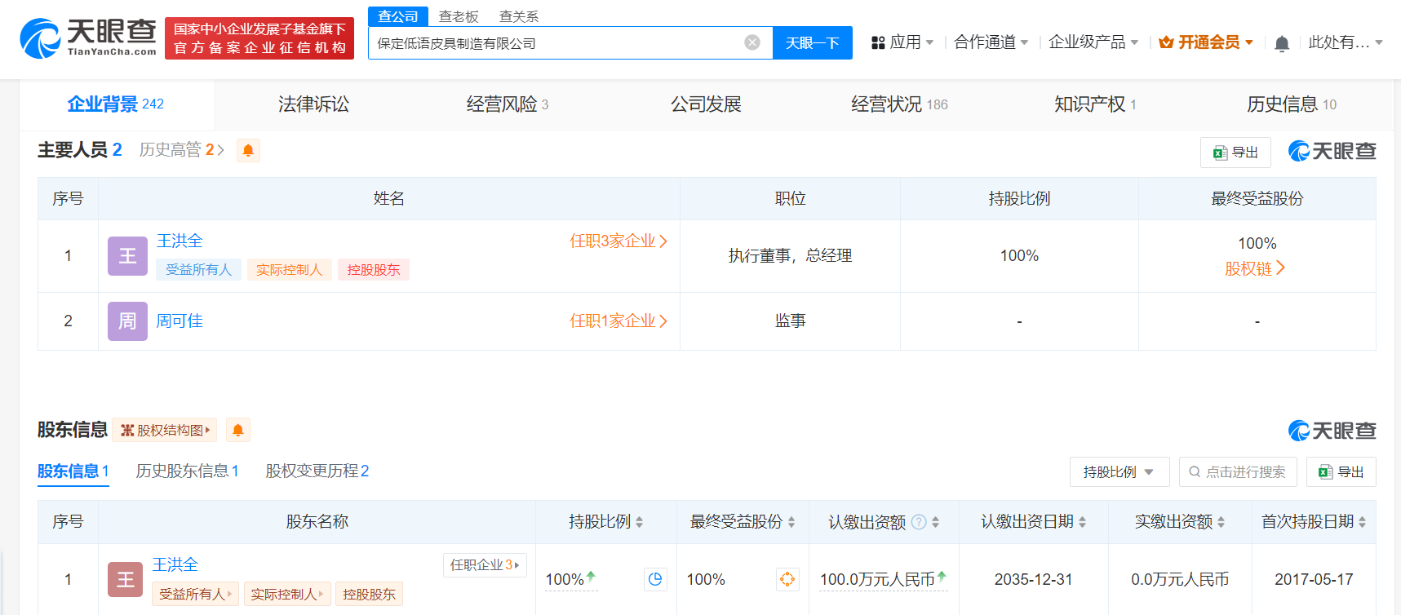The image size is (1401, 615).
Task: Switch to 查老板 search tab
Action: [459, 16]
